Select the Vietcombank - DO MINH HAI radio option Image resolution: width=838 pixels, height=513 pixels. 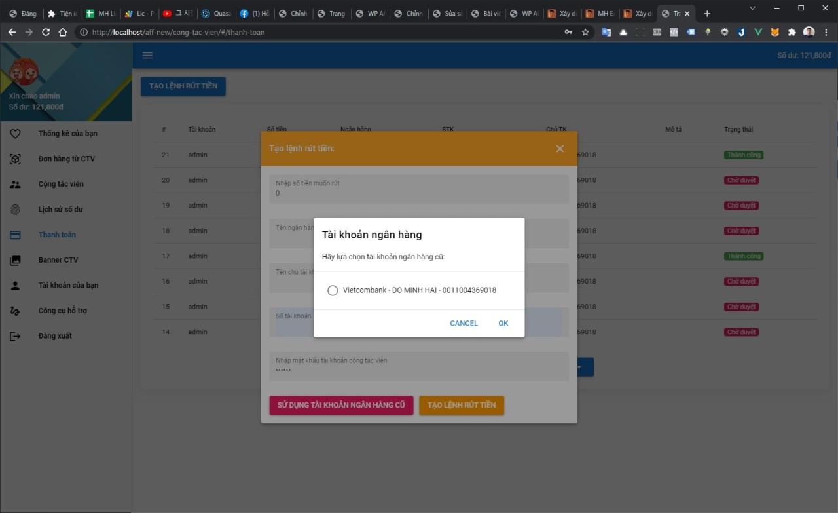tap(333, 290)
